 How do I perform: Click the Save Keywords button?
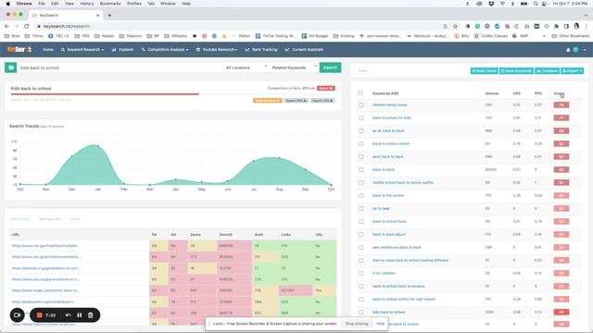pos(516,70)
